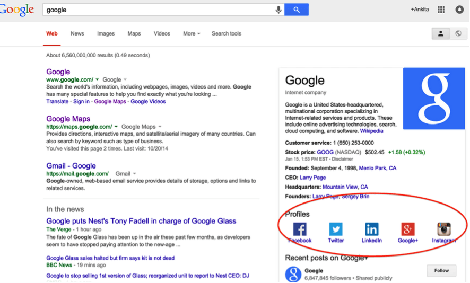The height and width of the screenshot is (283, 470).
Task: Open the notifications bell icon
Action: [459, 10]
